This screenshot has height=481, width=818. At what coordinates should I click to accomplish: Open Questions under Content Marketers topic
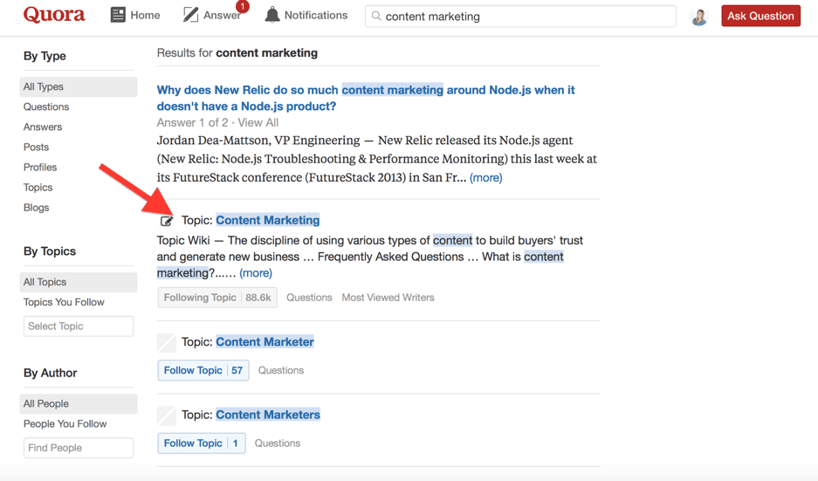(x=278, y=443)
